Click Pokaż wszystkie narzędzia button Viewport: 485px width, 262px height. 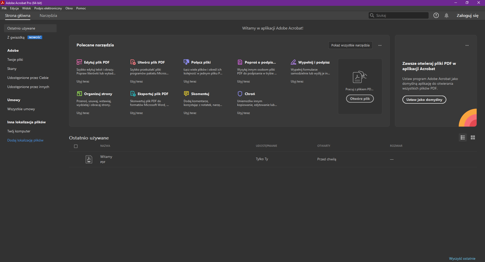[350, 45]
